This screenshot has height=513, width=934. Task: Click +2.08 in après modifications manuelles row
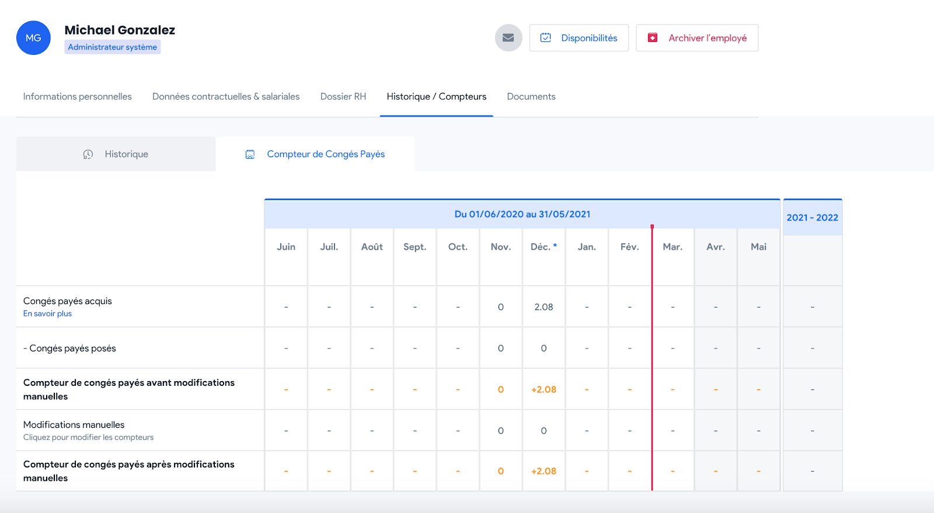click(x=543, y=472)
